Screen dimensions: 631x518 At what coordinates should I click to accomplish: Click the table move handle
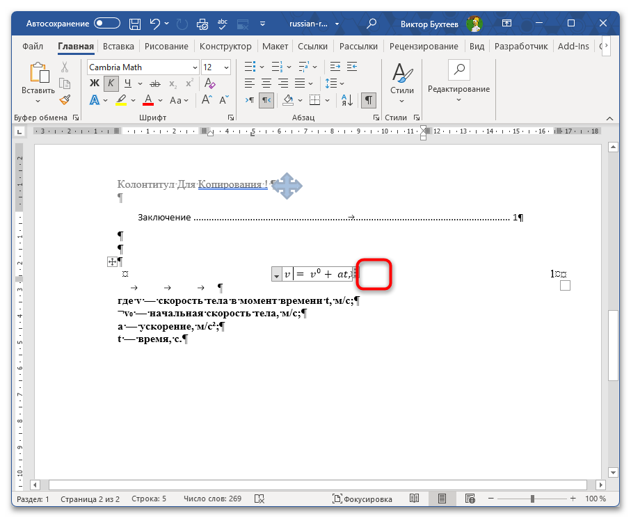point(112,262)
